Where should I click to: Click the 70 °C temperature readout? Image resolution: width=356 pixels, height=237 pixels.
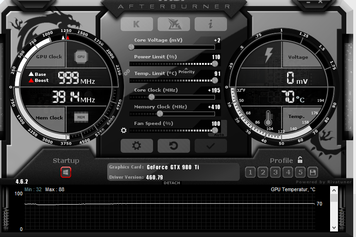point(293,97)
